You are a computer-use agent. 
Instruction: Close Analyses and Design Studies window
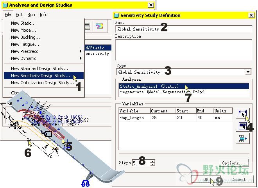[x=151, y=5]
